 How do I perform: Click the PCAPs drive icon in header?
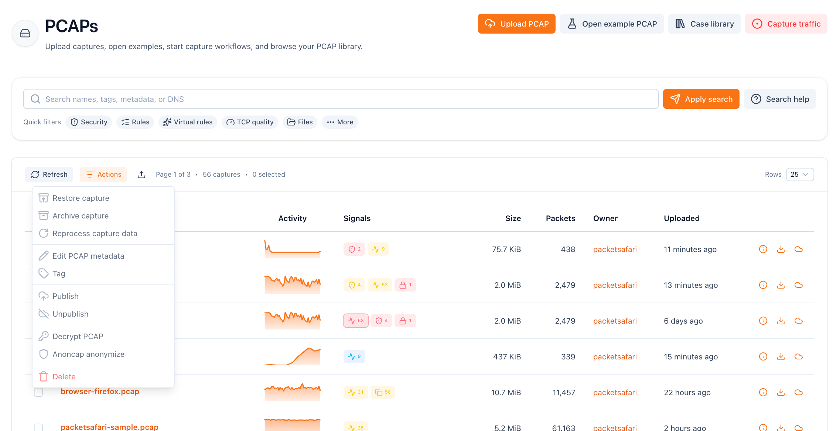pyautogui.click(x=25, y=33)
